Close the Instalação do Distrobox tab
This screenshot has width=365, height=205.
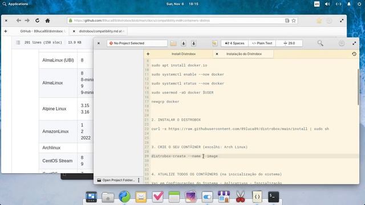[217, 54]
